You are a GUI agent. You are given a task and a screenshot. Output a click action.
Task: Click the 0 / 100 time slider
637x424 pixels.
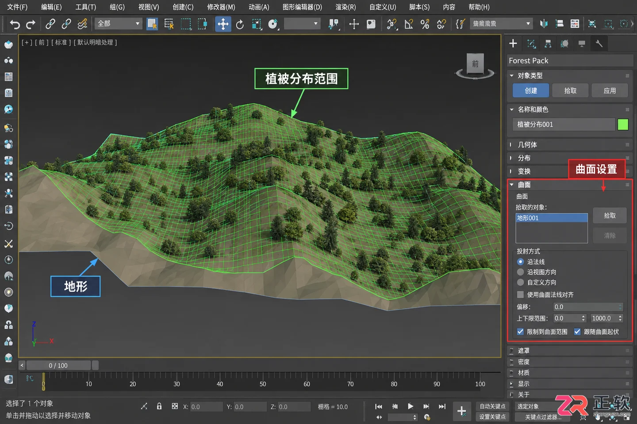[x=58, y=365]
